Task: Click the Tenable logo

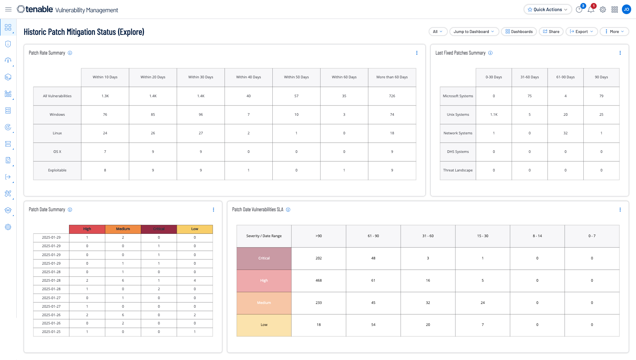Action: (35, 9)
